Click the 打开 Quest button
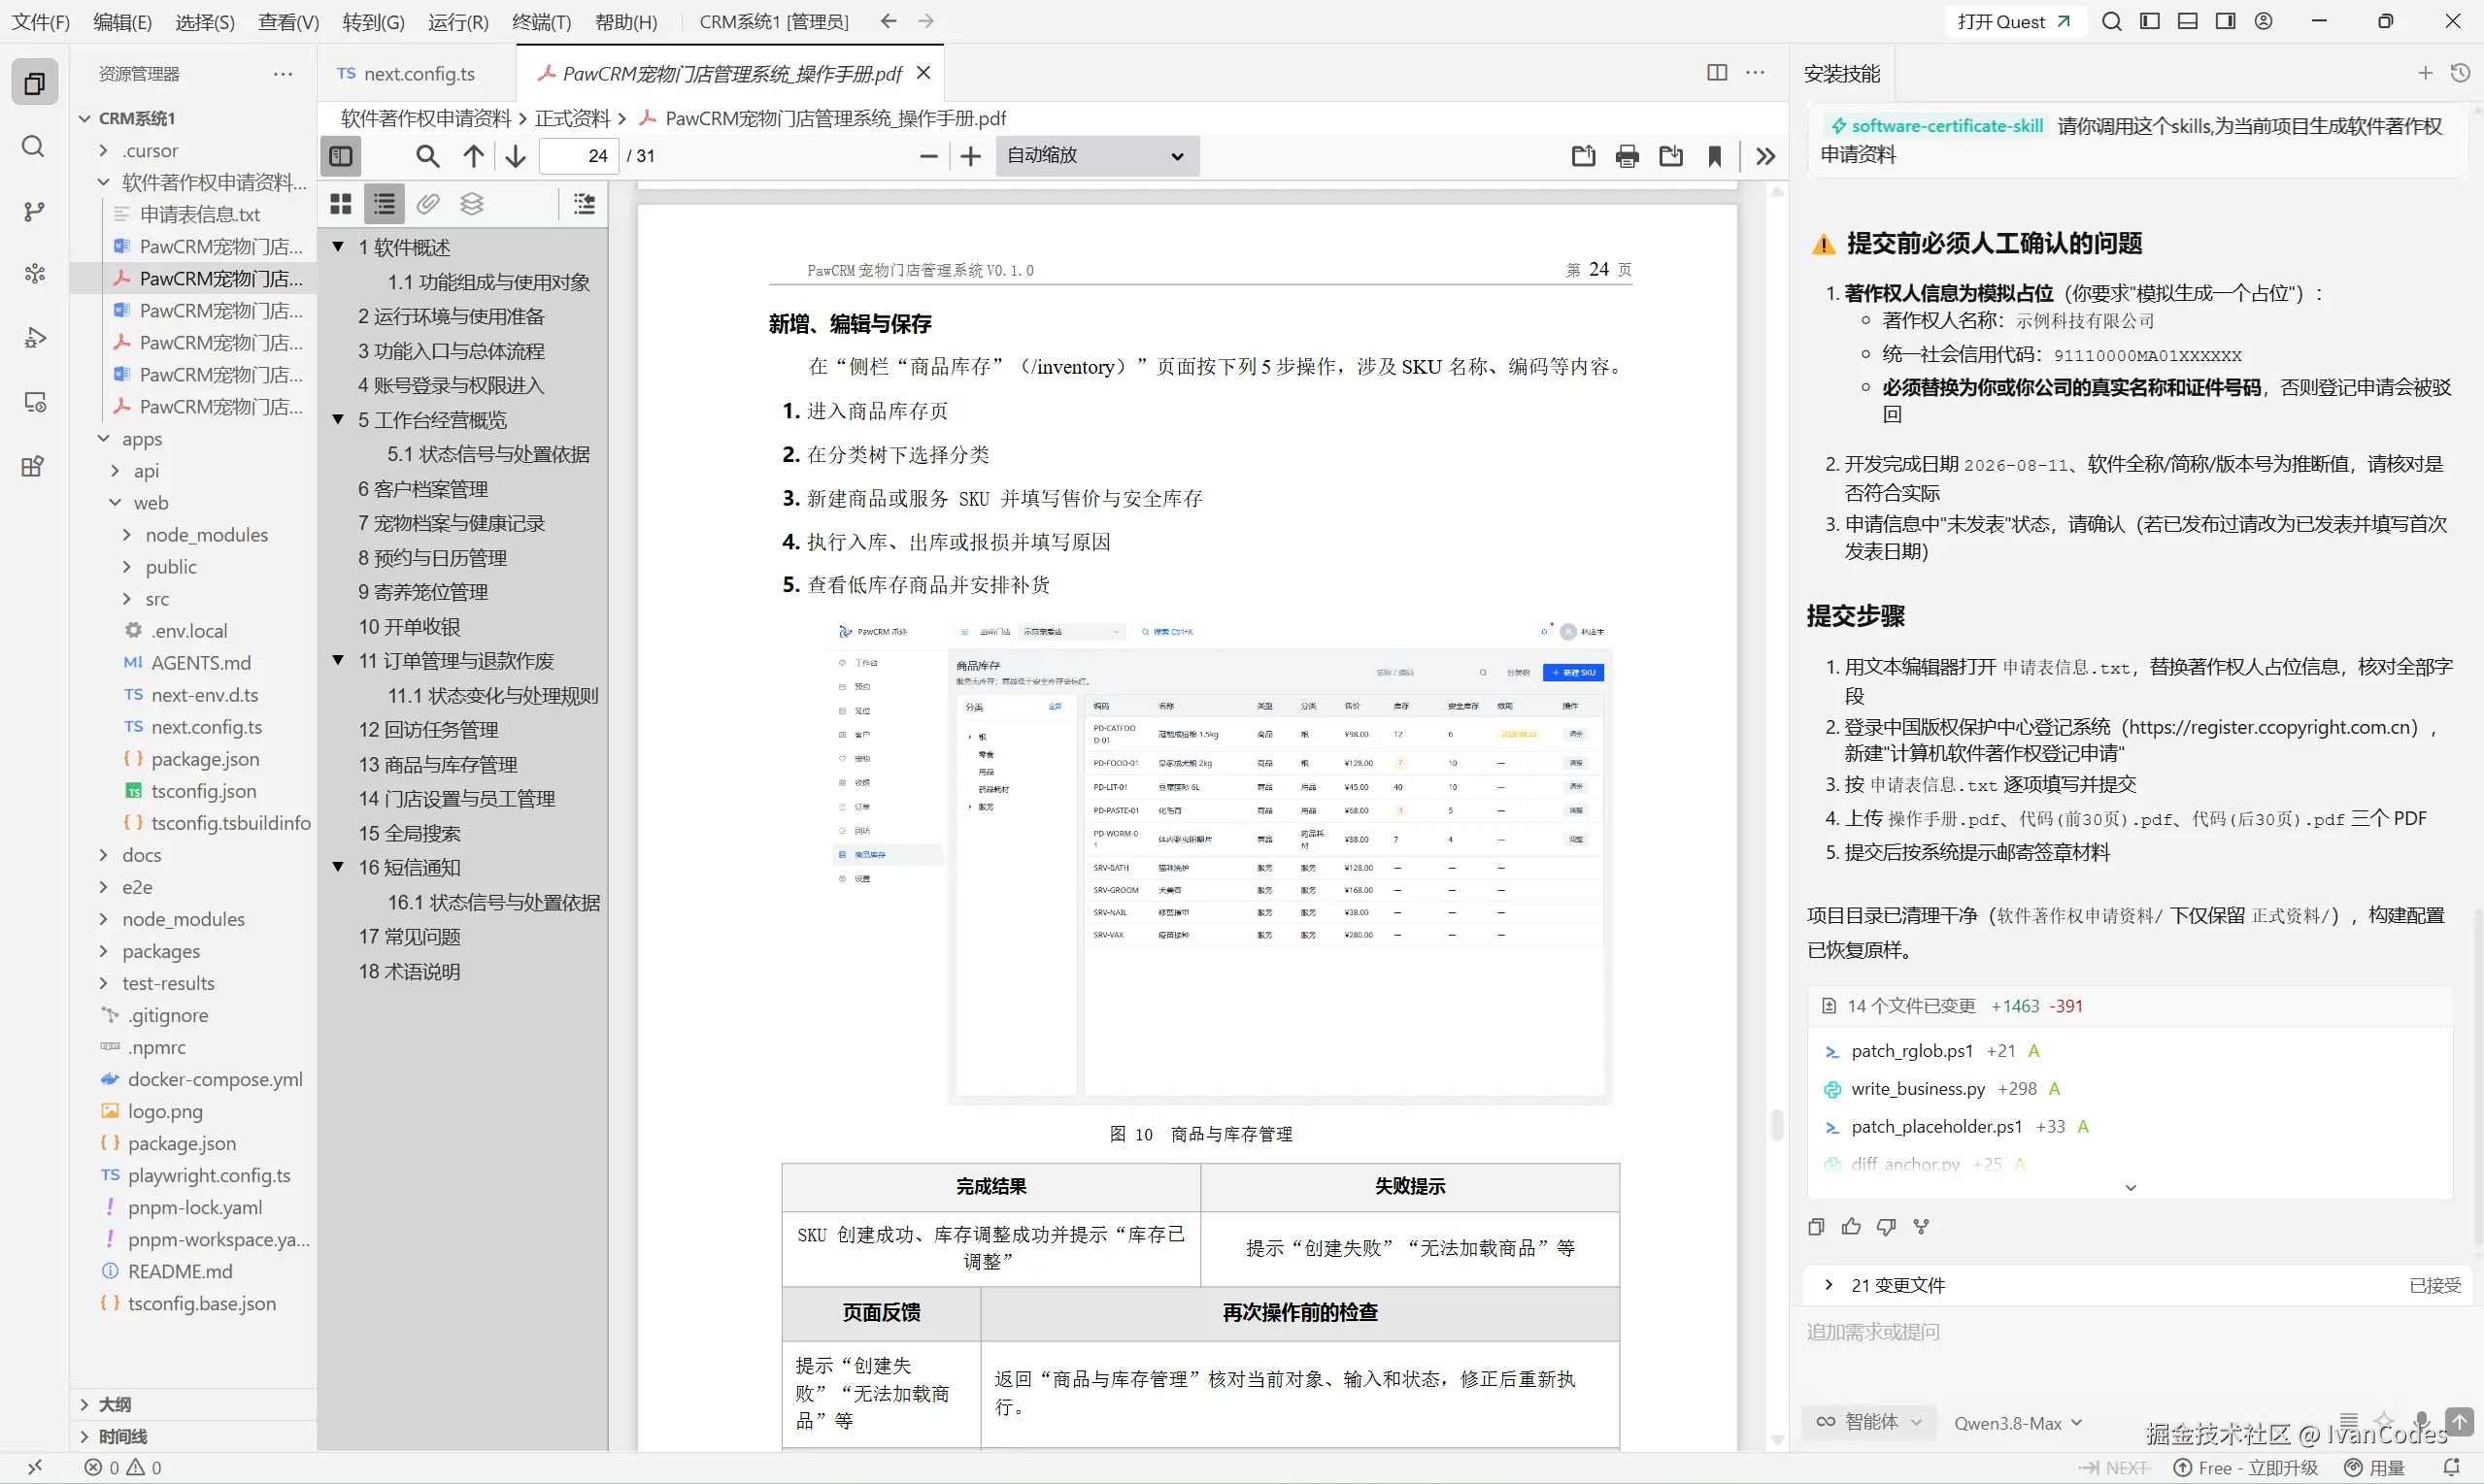2484x1484 pixels. [x=2014, y=21]
